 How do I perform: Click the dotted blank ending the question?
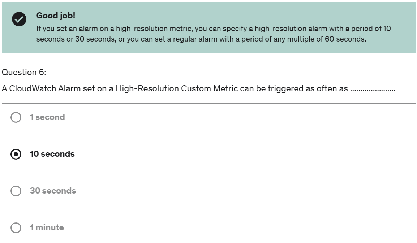point(373,90)
